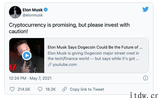Open the Dogecoin card headline

point(95,47)
